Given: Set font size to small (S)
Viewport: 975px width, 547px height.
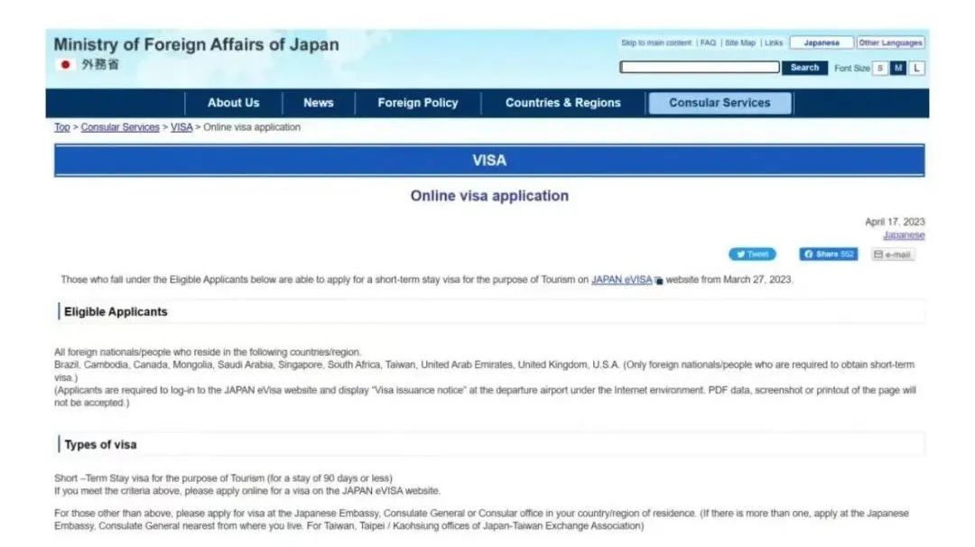Looking at the screenshot, I should pyautogui.click(x=879, y=68).
